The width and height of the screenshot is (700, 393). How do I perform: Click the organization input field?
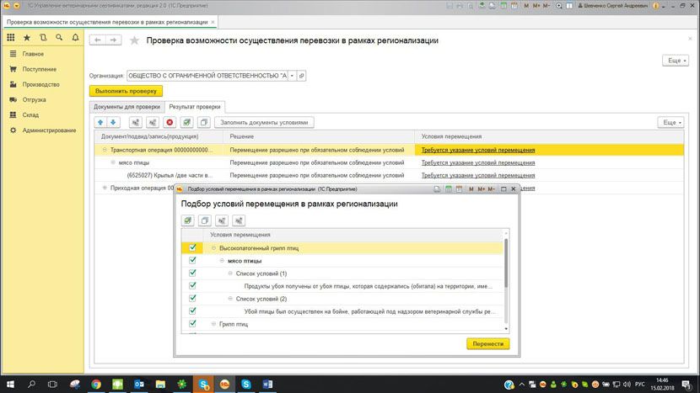[x=207, y=76]
